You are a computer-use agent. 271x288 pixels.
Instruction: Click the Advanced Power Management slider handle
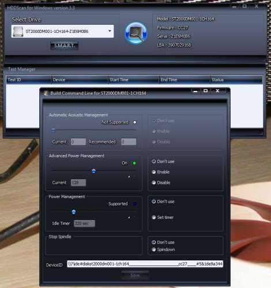[94, 171]
